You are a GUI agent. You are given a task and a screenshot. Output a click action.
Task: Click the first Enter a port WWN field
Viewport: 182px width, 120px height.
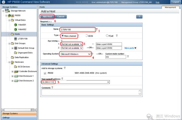[109, 44]
